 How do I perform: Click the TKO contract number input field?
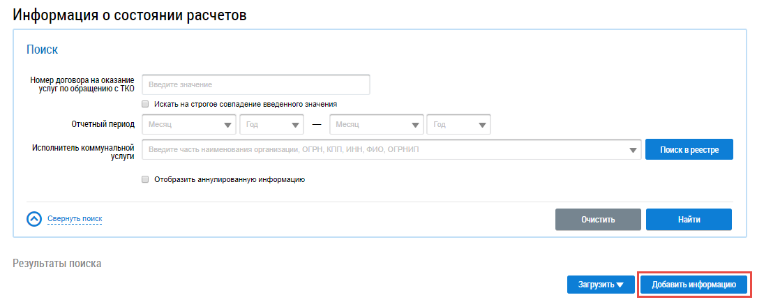[255, 84]
